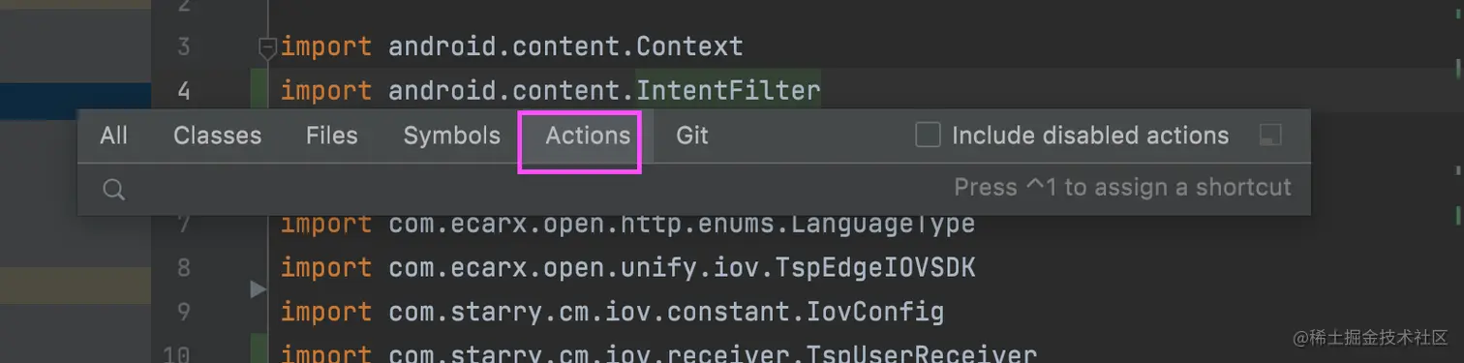Click the search magnifier icon
1464x363 pixels.
tap(114, 190)
